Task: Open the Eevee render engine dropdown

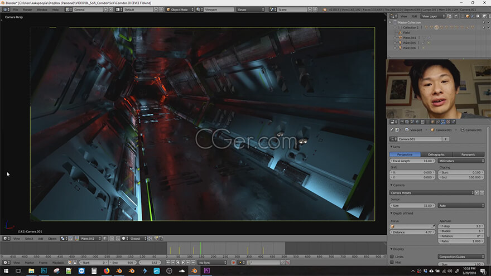Action: [x=251, y=9]
